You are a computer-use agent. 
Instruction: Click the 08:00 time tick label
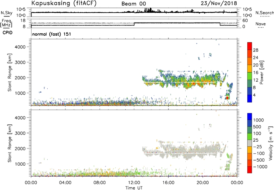click(x=99, y=183)
